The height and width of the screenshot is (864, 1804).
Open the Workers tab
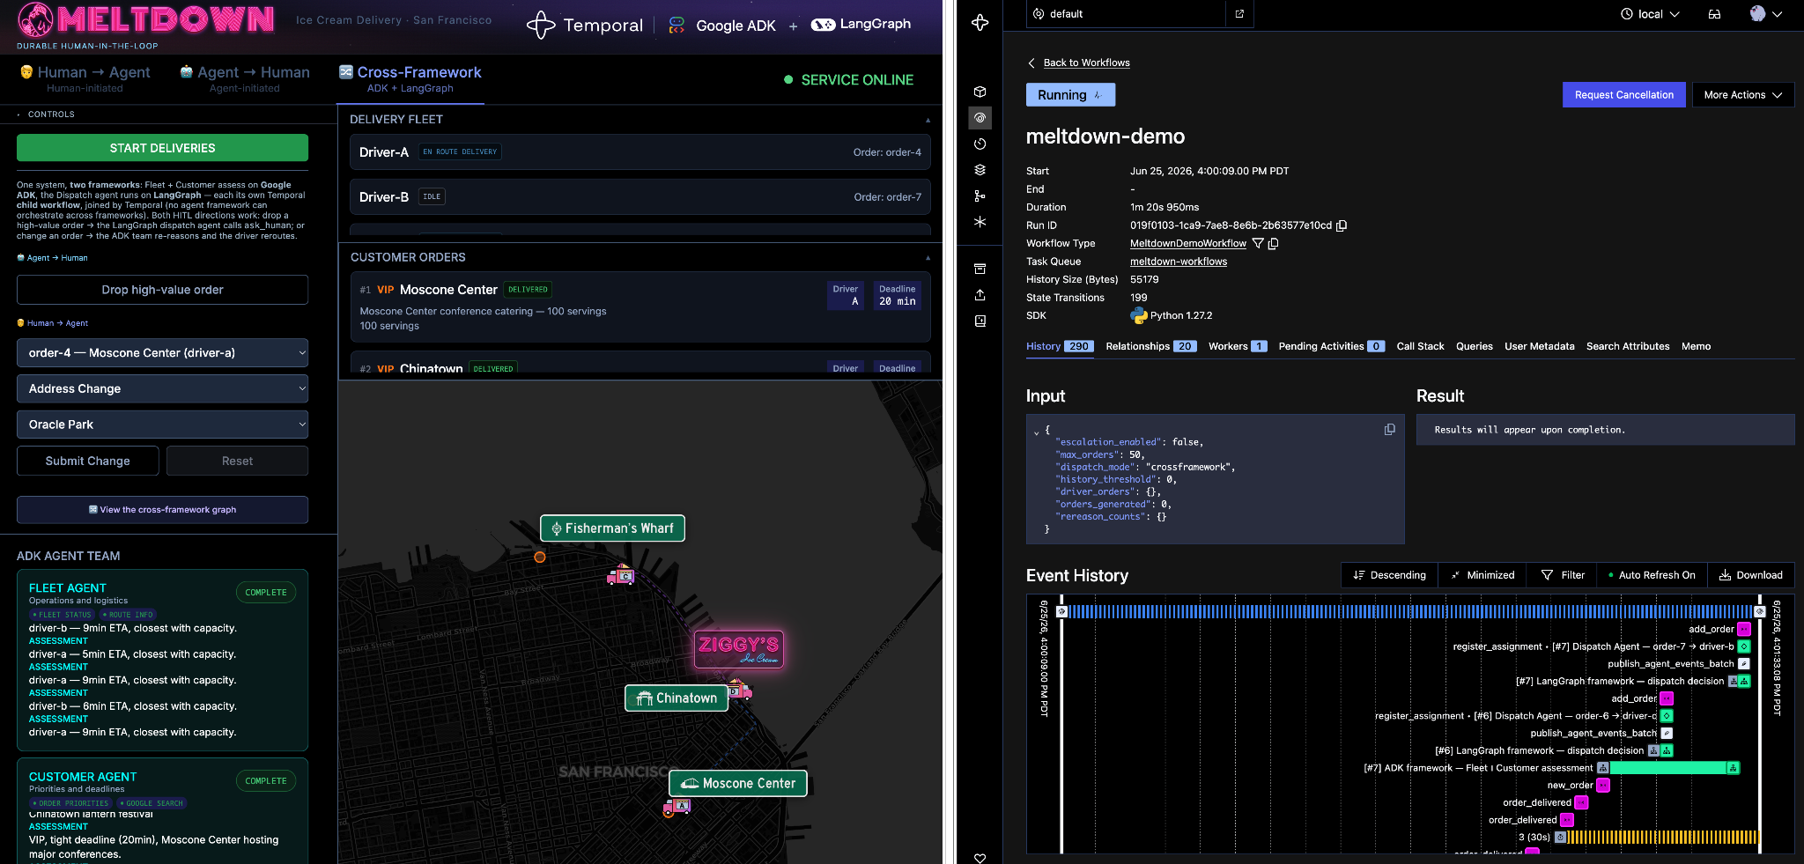click(x=1237, y=346)
